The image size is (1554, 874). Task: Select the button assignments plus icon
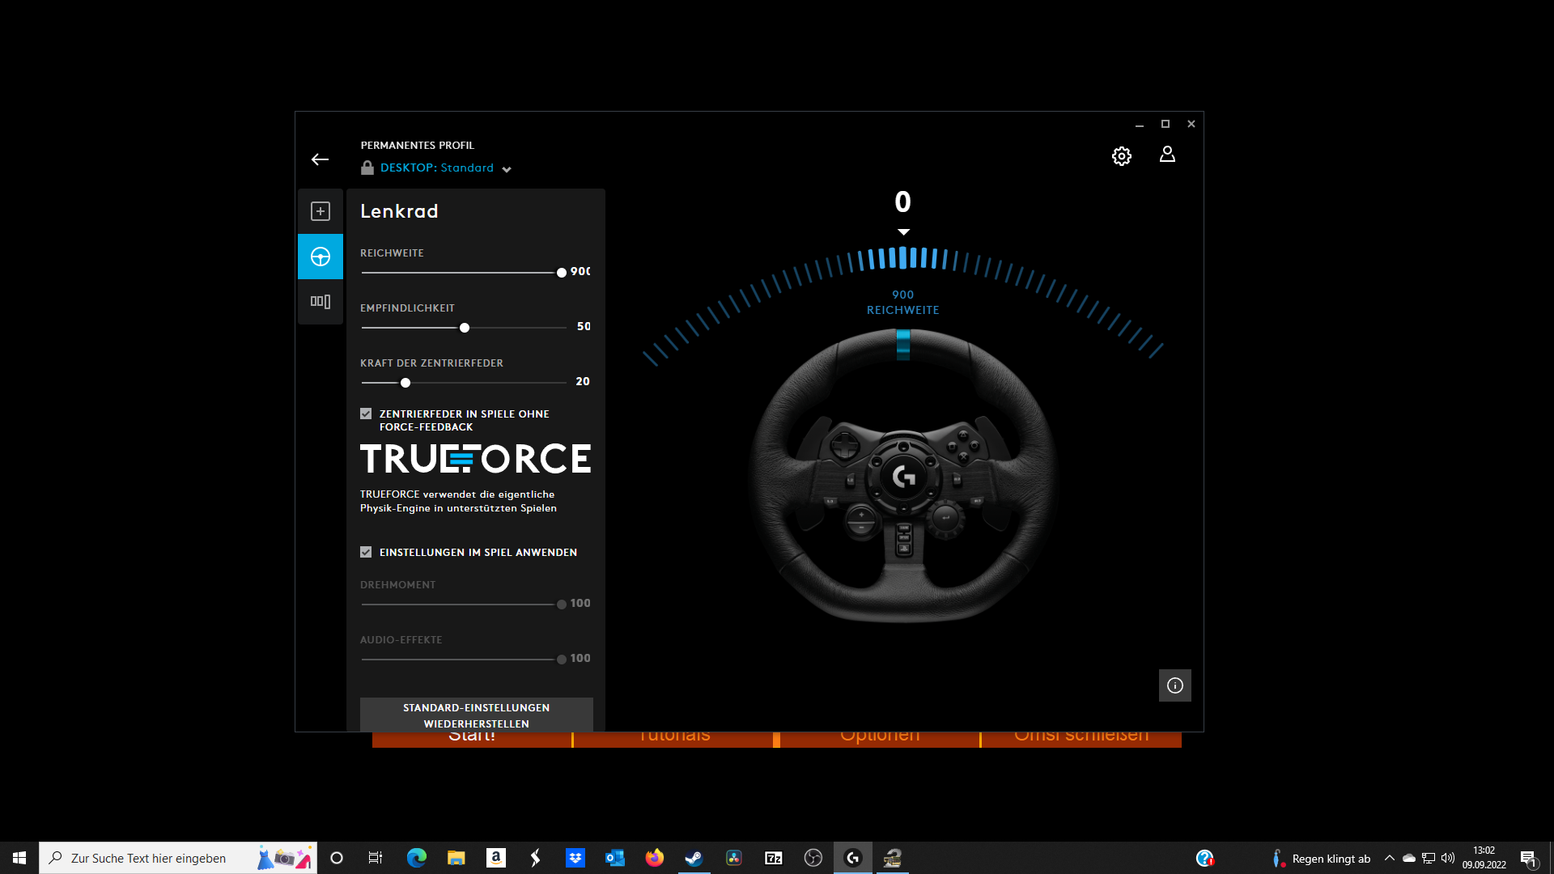[x=321, y=211]
